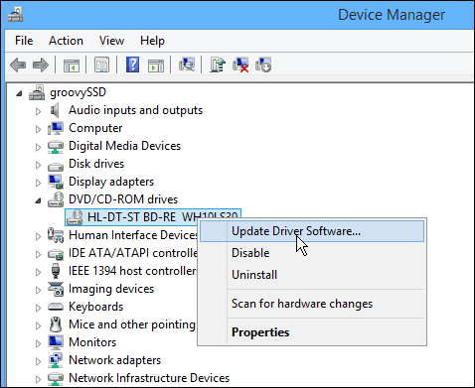Click the Mice and other pointing devices icon

coord(56,324)
